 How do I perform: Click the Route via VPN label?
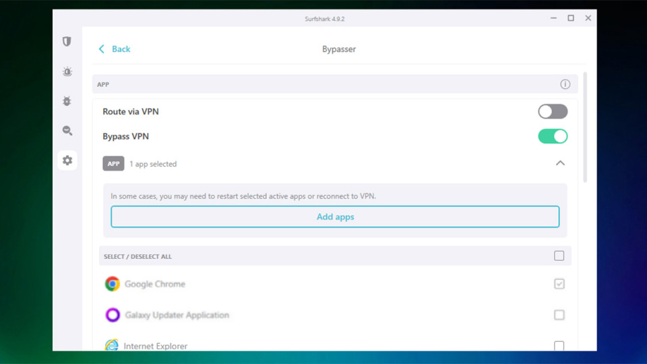coord(131,111)
